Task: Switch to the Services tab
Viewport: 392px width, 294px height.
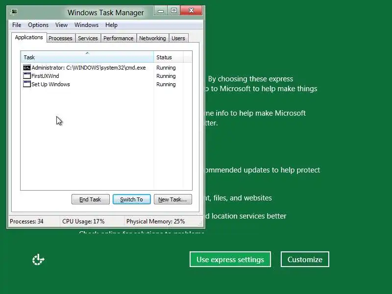Action: 88,38
